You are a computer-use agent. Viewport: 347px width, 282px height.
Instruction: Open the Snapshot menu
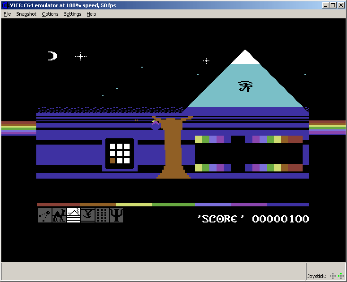(x=26, y=14)
